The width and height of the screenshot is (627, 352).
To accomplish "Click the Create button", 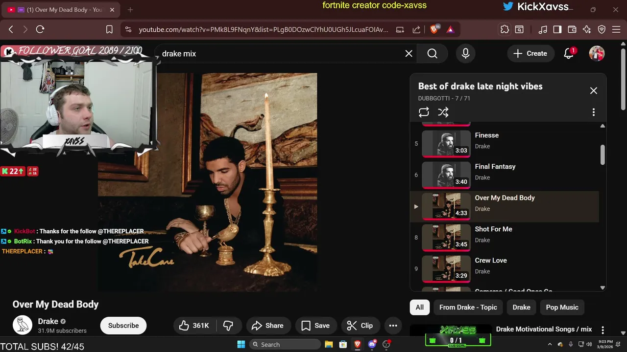I will 531,54.
